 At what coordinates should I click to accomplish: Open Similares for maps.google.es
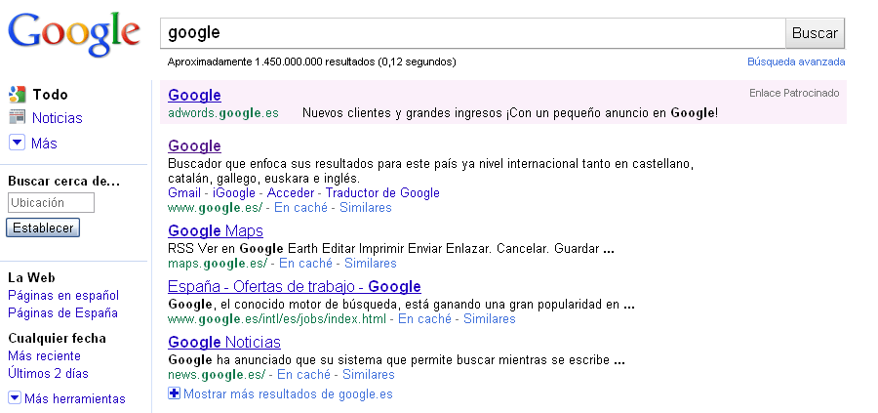click(x=370, y=263)
